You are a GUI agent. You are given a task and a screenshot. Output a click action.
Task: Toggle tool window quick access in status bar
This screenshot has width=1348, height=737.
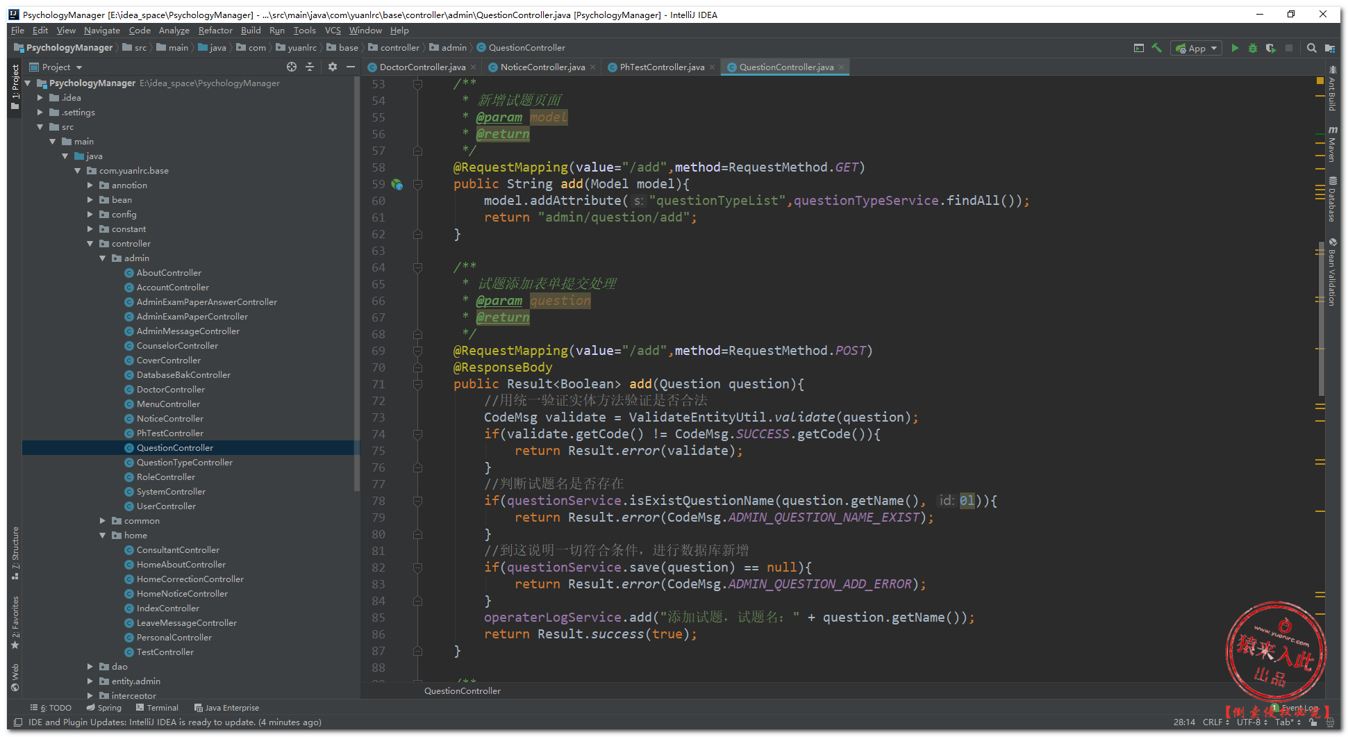coord(19,722)
